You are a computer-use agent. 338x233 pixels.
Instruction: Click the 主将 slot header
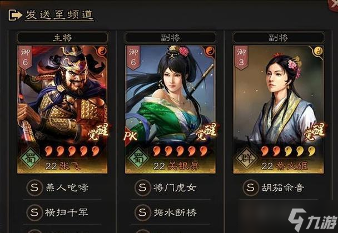[62, 38]
